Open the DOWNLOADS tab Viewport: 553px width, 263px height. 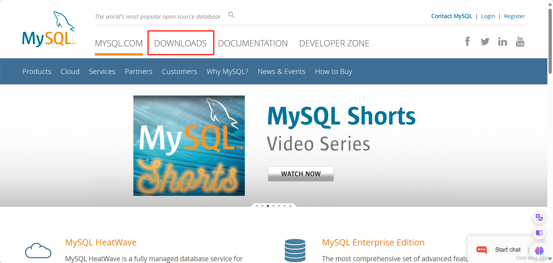[180, 43]
